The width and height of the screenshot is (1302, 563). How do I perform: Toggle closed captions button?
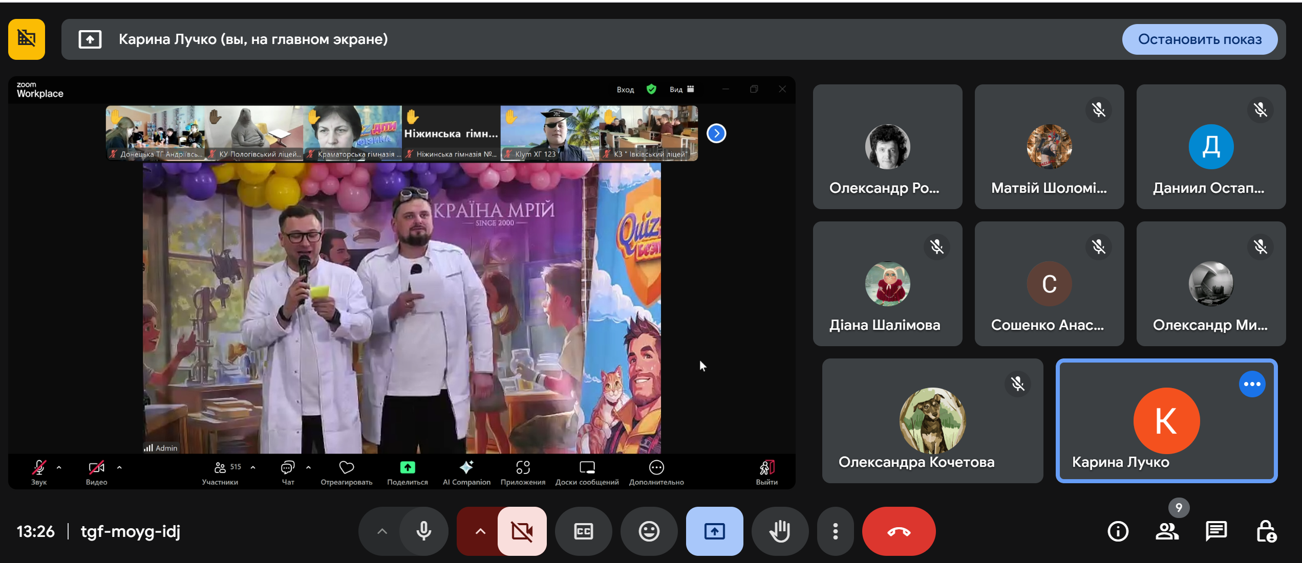(x=583, y=531)
